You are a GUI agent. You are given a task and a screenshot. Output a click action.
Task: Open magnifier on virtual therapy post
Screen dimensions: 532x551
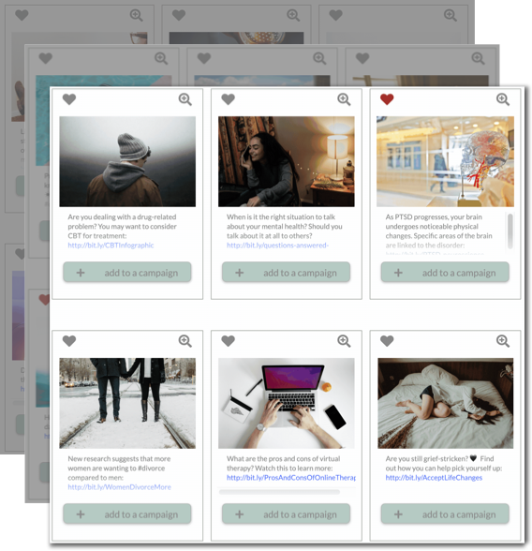(344, 341)
